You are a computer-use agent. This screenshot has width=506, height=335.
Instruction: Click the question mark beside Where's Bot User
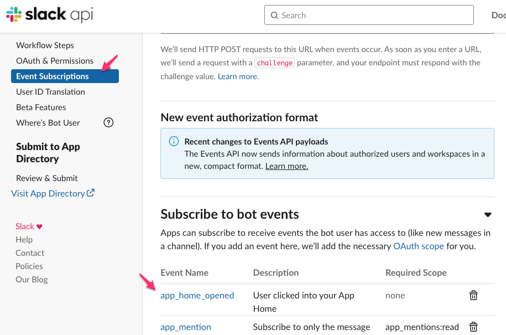[108, 122]
